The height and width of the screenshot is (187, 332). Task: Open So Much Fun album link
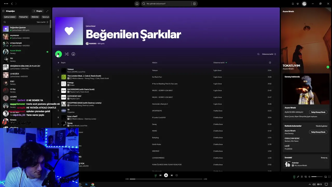157,77
